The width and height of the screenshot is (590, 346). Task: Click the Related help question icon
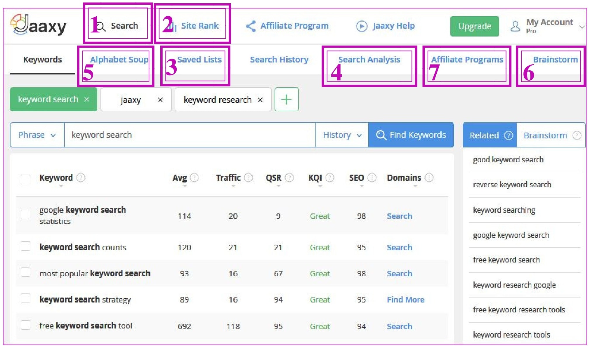[509, 135]
